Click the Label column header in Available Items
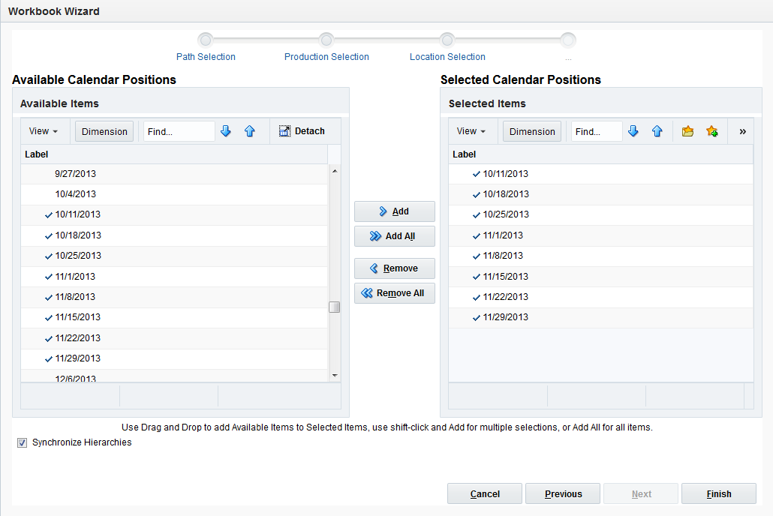The image size is (773, 516). (x=175, y=154)
